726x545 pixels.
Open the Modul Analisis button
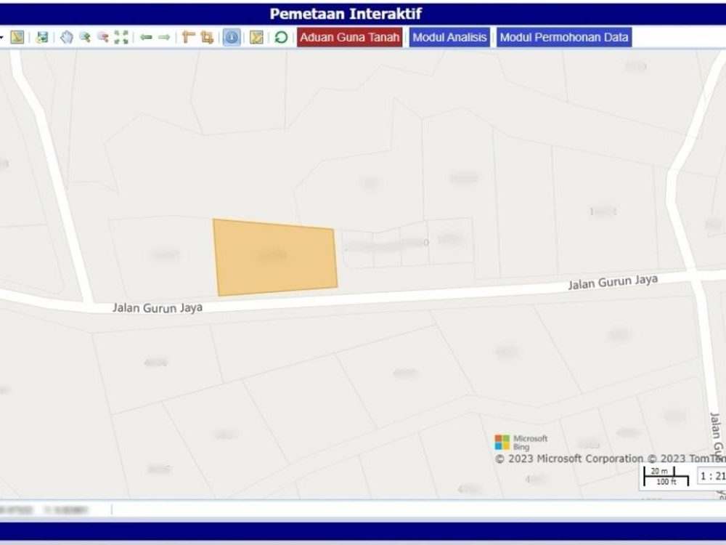click(449, 37)
